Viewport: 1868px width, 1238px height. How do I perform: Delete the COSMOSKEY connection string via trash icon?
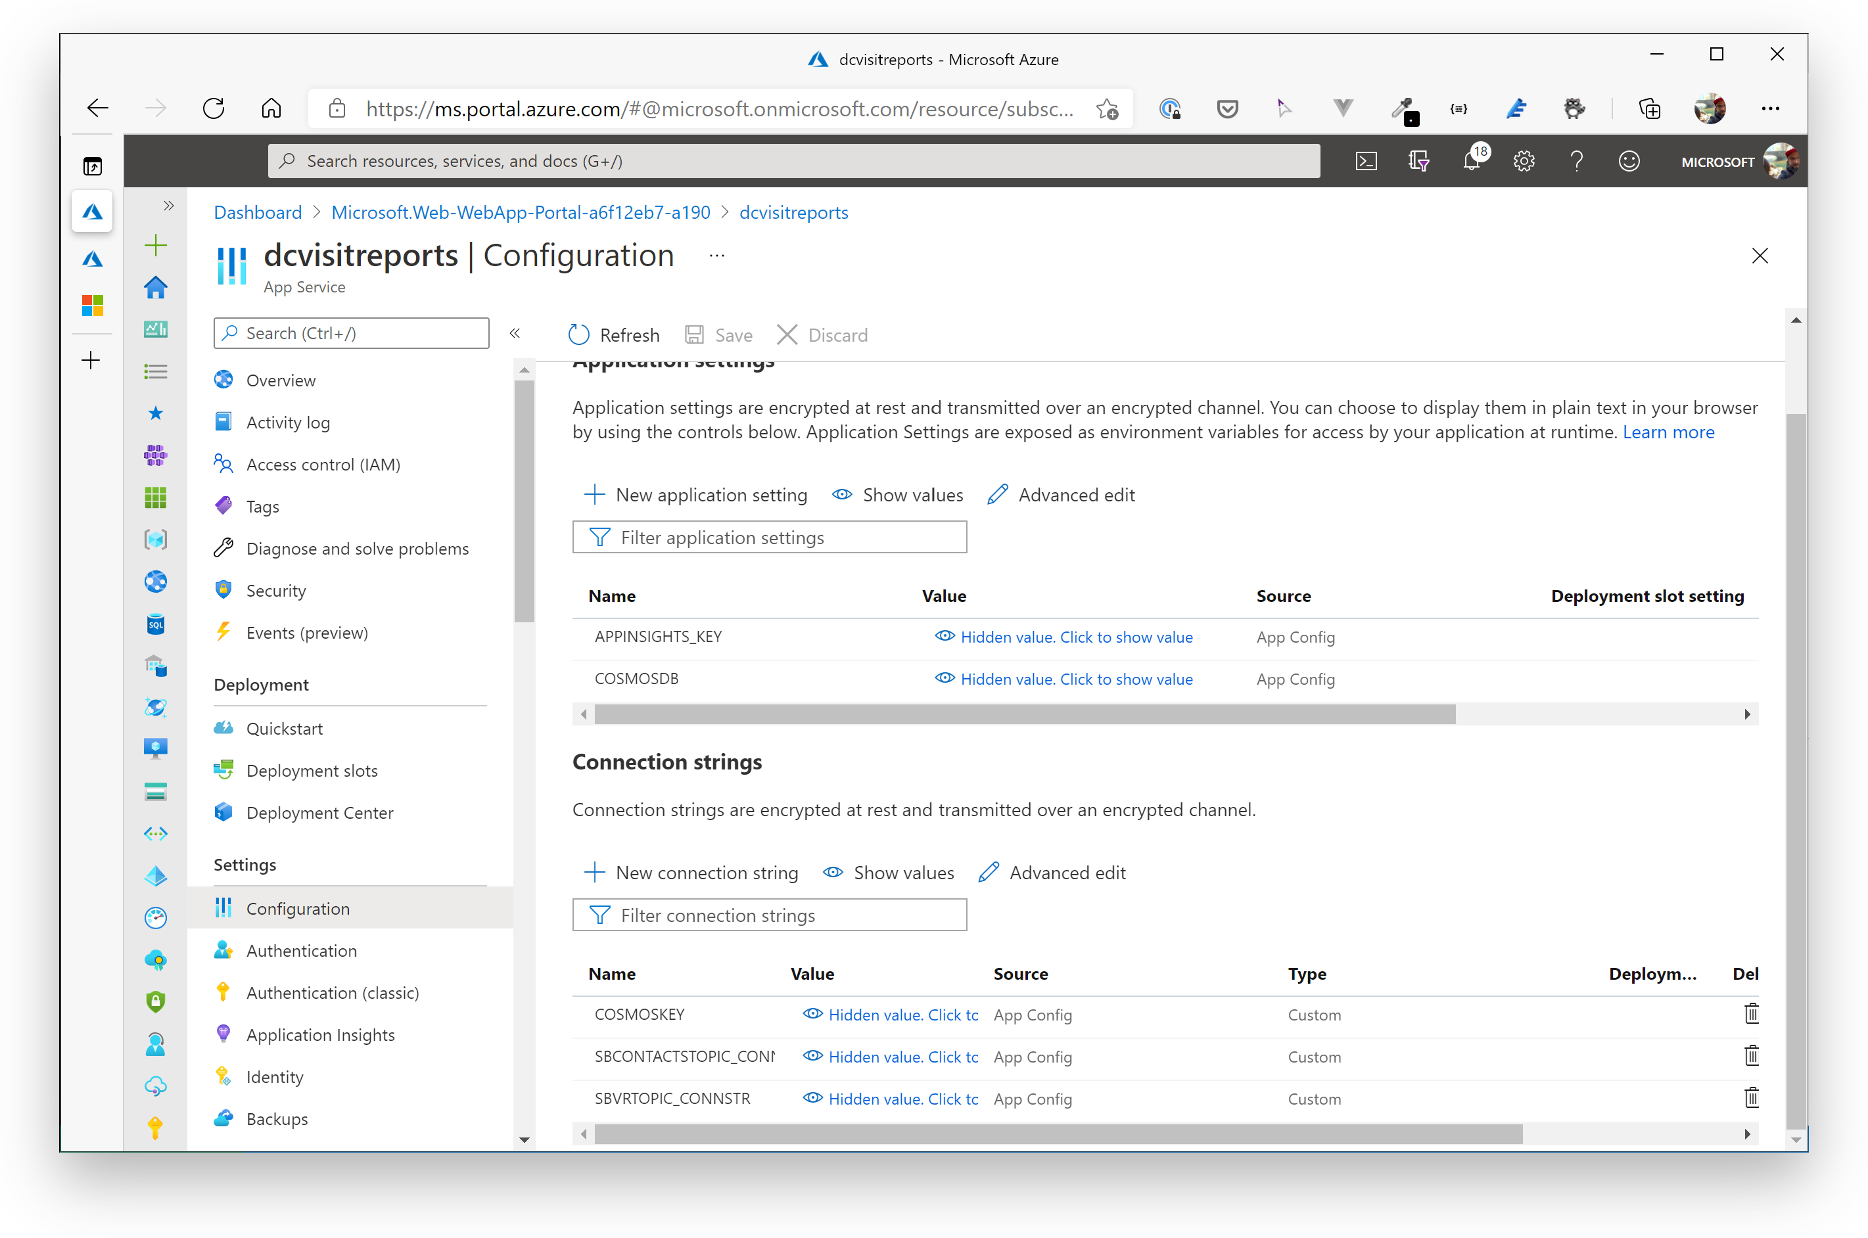point(1751,1015)
